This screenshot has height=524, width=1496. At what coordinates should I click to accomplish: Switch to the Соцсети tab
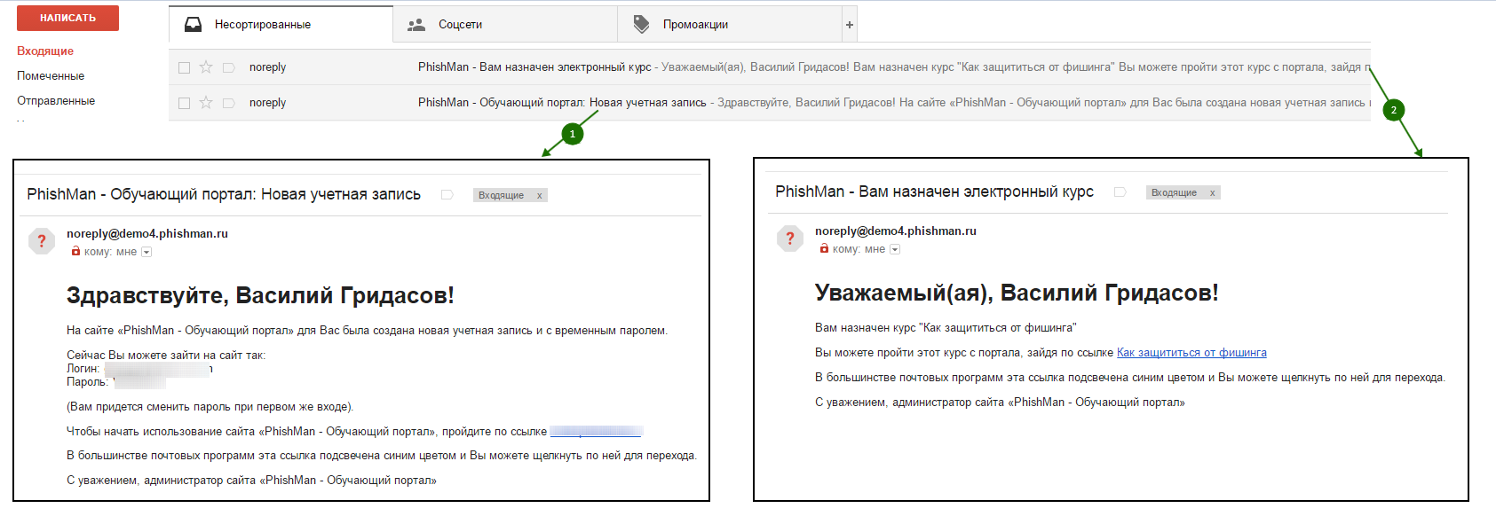pyautogui.click(x=505, y=25)
